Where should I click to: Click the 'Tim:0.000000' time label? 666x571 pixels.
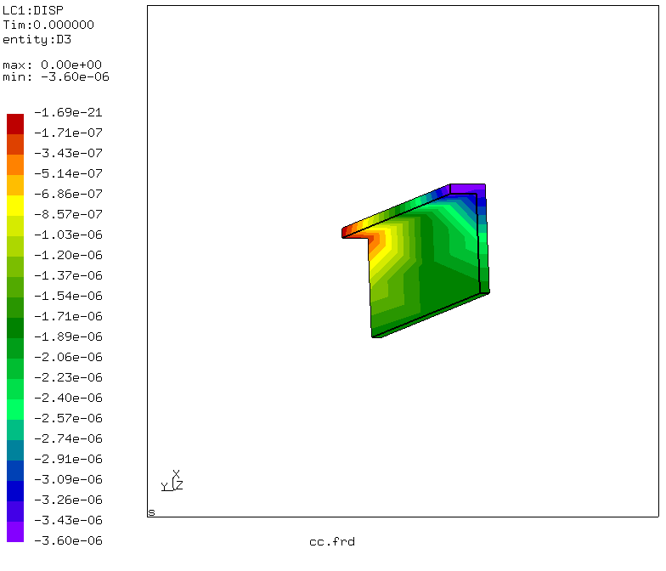48,25
